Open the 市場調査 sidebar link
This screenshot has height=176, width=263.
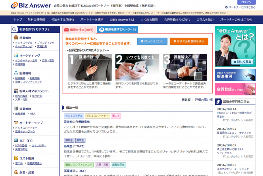tap(20, 64)
